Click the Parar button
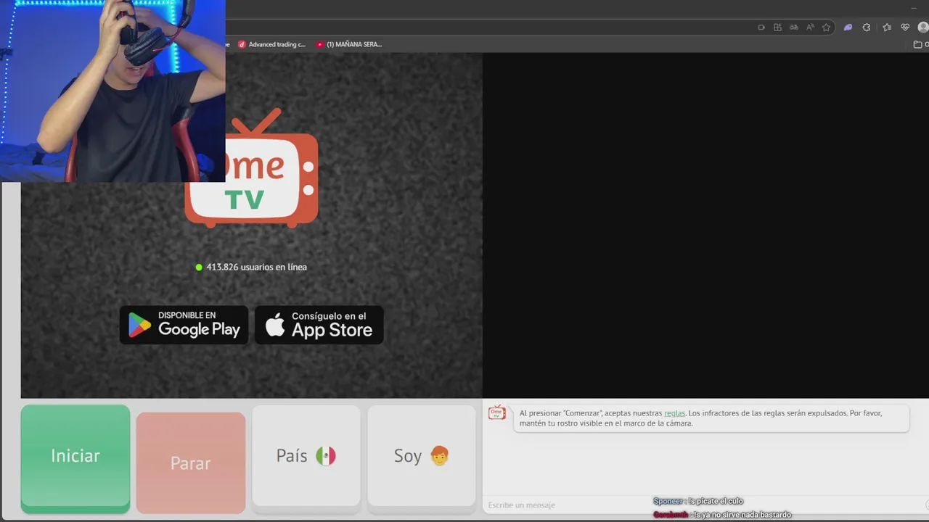The height and width of the screenshot is (522, 929). pos(191,463)
